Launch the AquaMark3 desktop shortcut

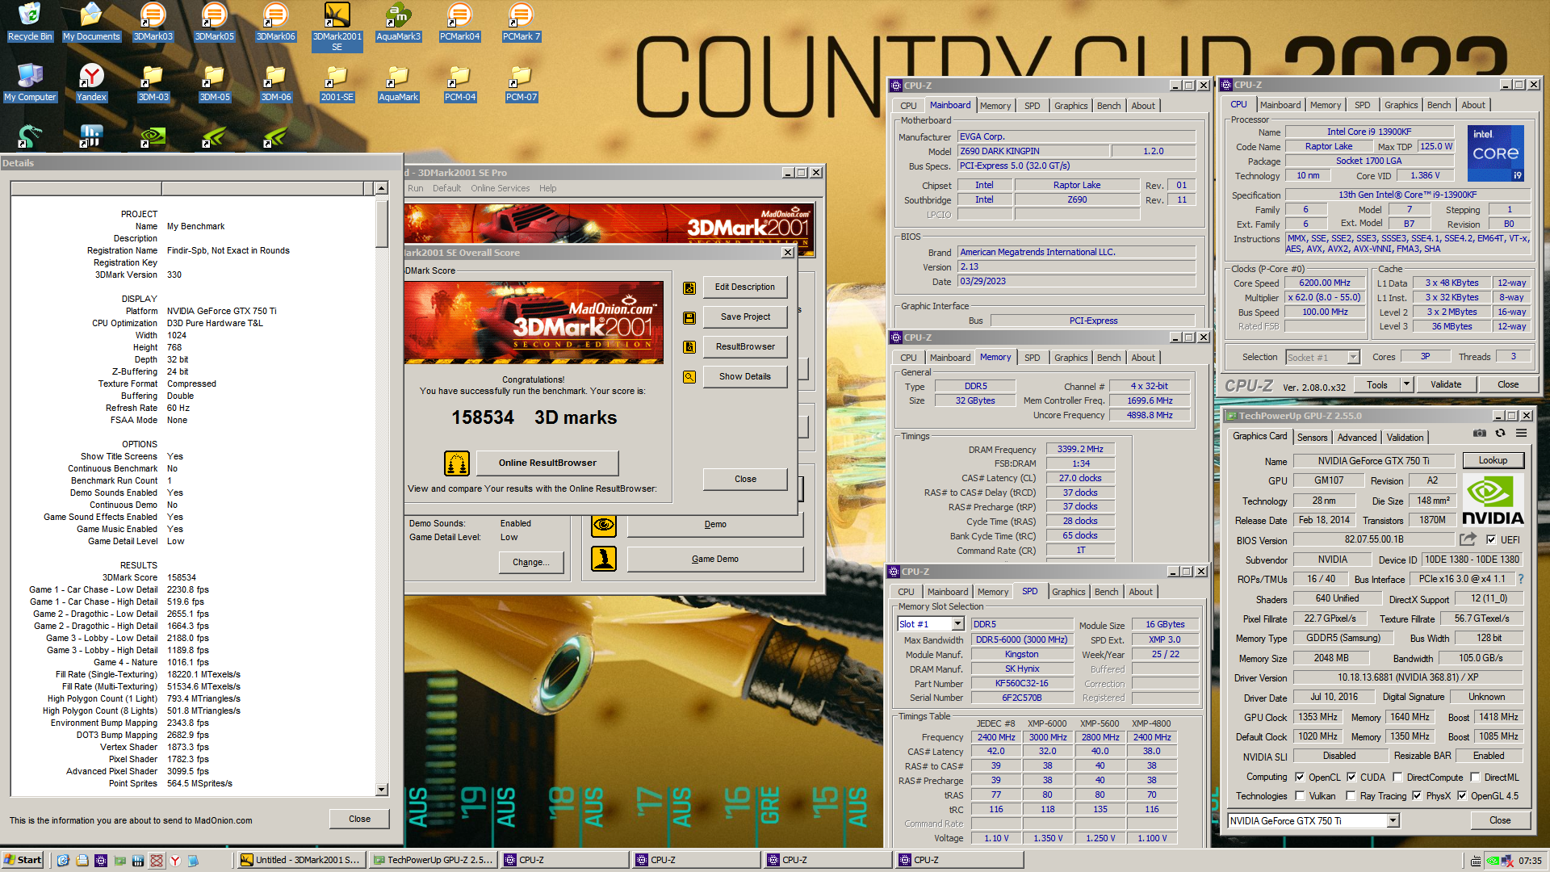398,22
